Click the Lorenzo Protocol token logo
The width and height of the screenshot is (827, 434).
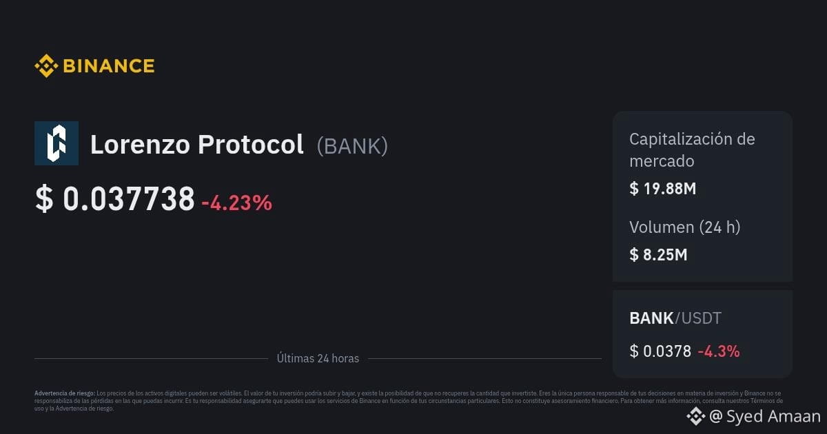click(57, 143)
